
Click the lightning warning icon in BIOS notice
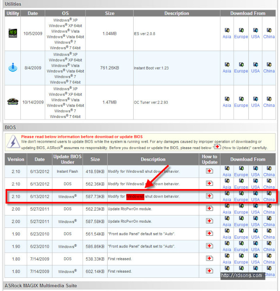click(13, 142)
